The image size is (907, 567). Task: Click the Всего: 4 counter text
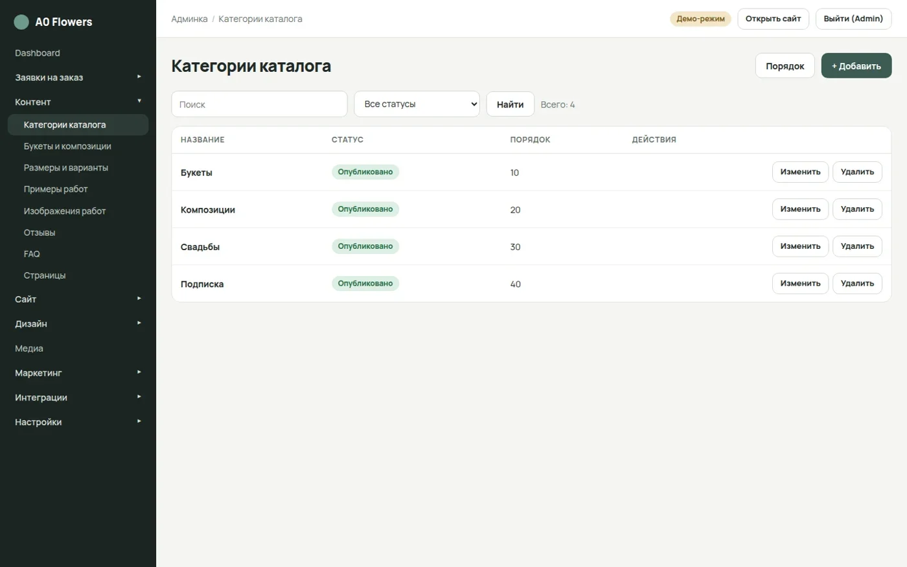(558, 104)
